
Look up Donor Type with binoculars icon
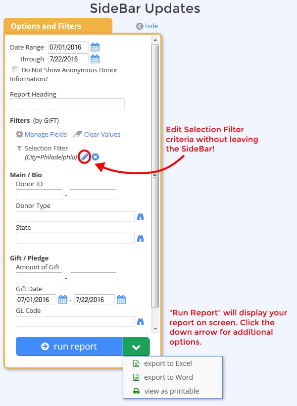coord(141,216)
